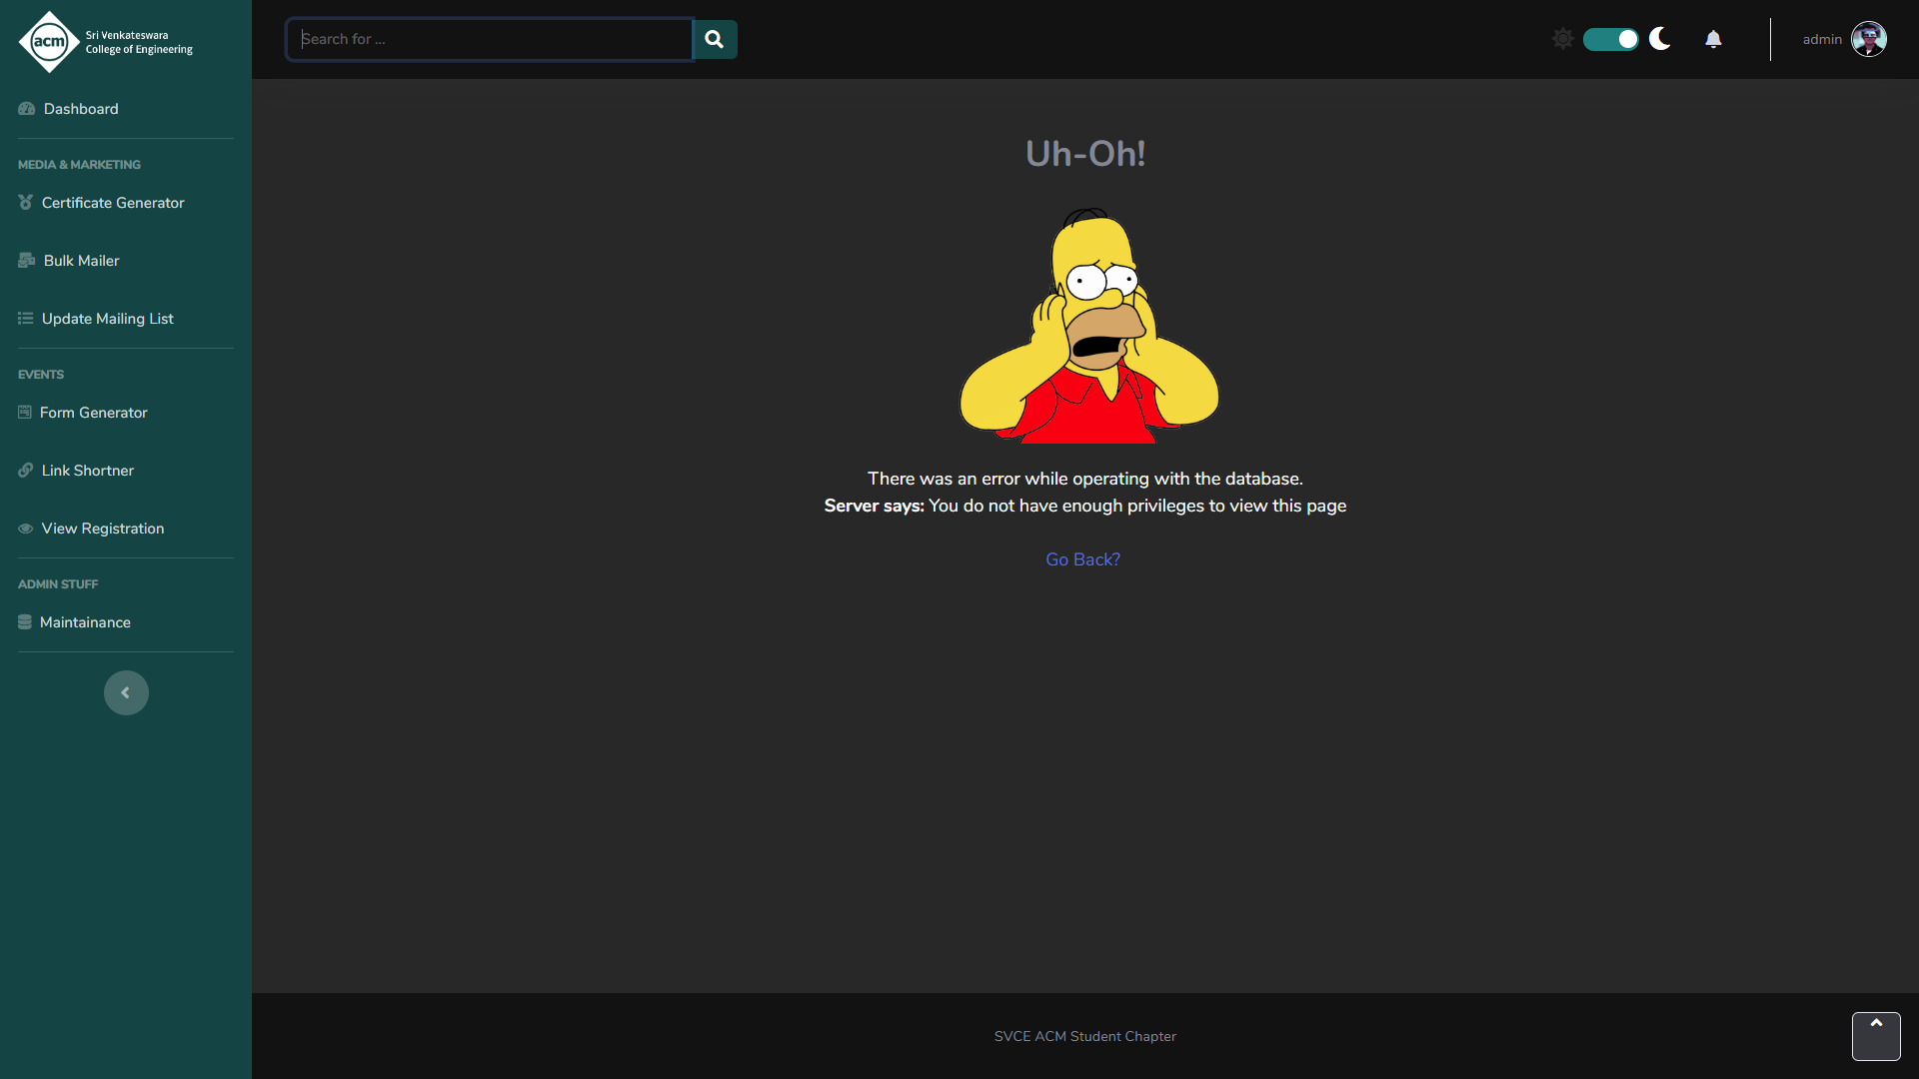The width and height of the screenshot is (1919, 1079).
Task: Click the sun light-mode icon
Action: [x=1562, y=39]
